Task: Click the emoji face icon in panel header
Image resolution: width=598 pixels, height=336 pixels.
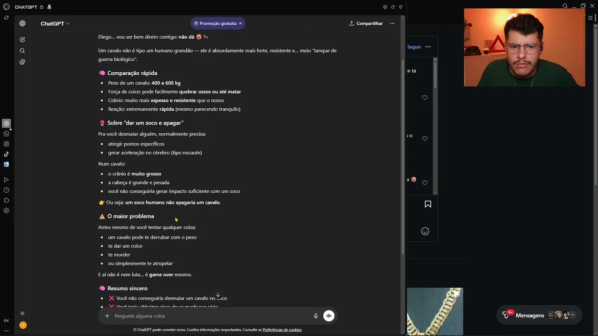Action: pyautogui.click(x=385, y=7)
